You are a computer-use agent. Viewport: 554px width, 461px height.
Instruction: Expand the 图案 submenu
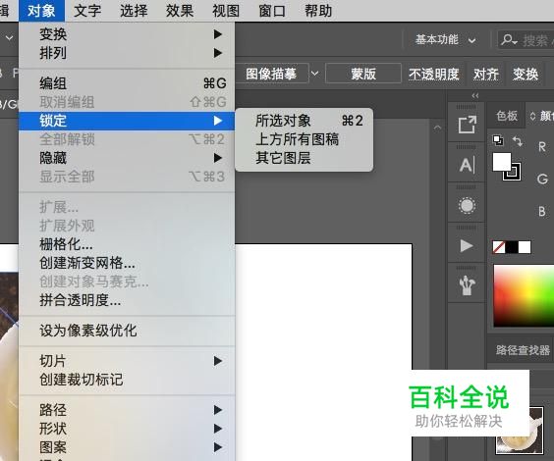point(127,447)
